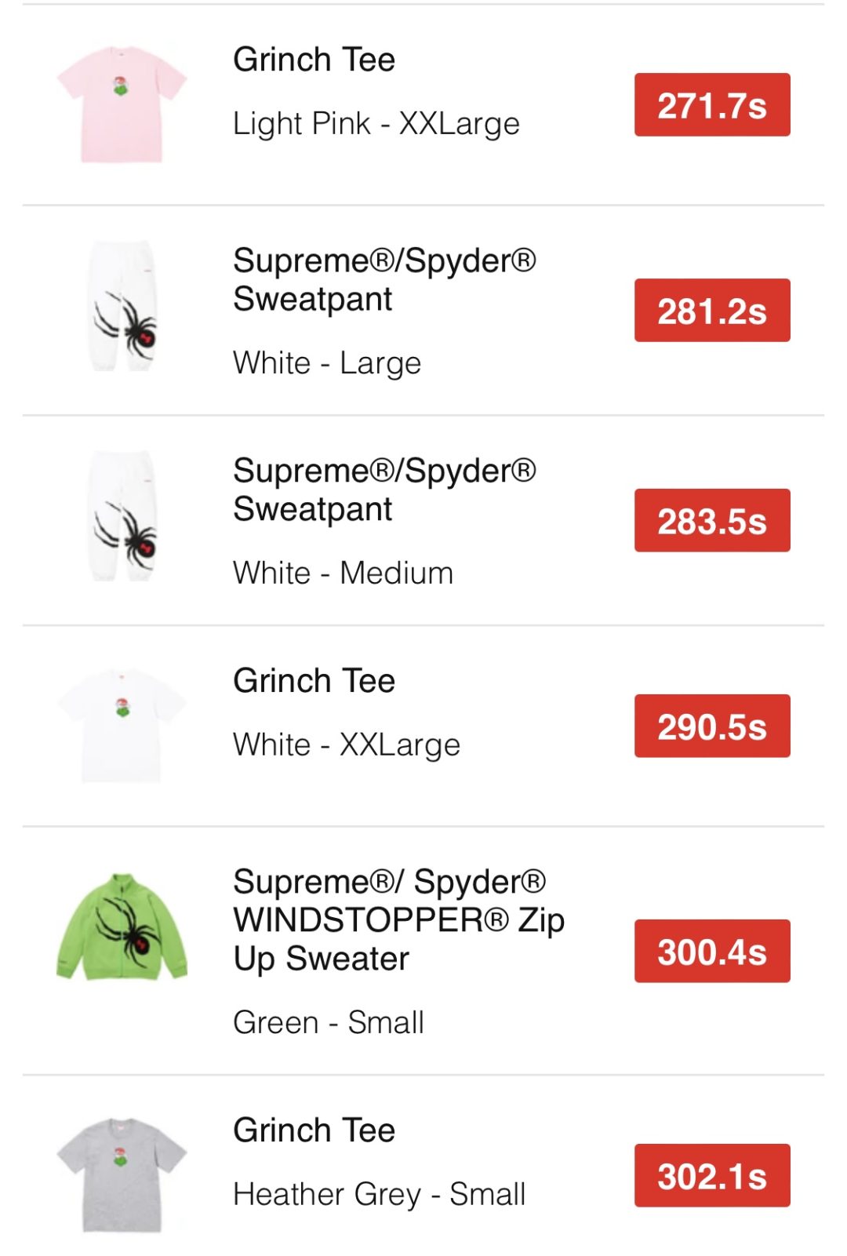Screen dimensions: 847x1256
Task: View the white Grinch Tee thumbnail
Action: (x=122, y=725)
